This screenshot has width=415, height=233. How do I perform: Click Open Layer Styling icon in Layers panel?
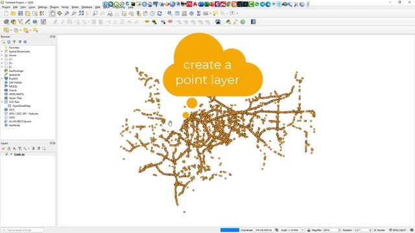click(x=3, y=149)
